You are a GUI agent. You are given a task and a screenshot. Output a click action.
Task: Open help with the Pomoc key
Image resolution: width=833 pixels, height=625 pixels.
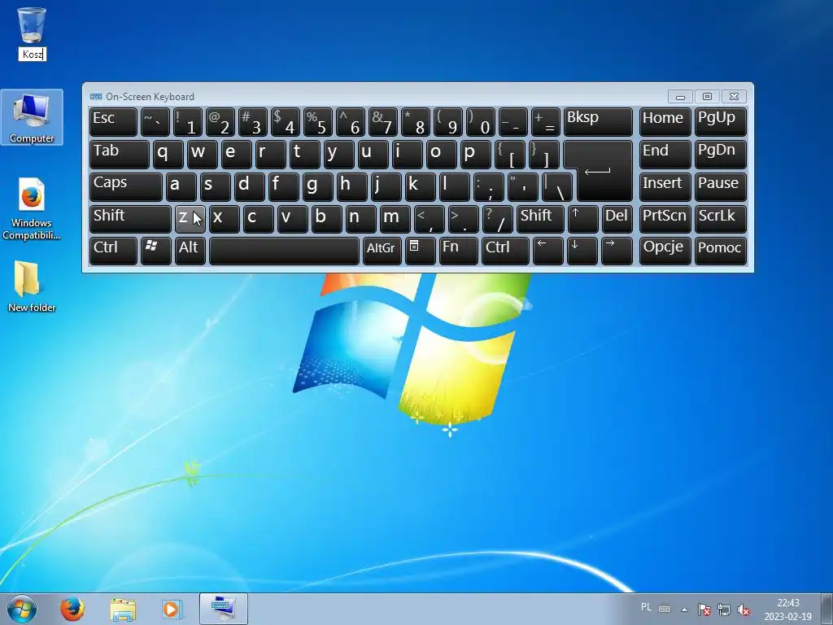721,251
